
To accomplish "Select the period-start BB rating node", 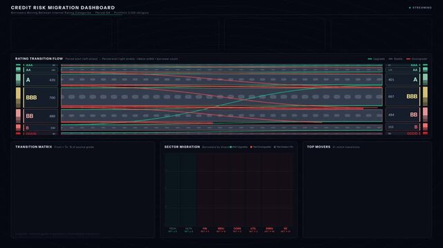I will click(x=41, y=116).
